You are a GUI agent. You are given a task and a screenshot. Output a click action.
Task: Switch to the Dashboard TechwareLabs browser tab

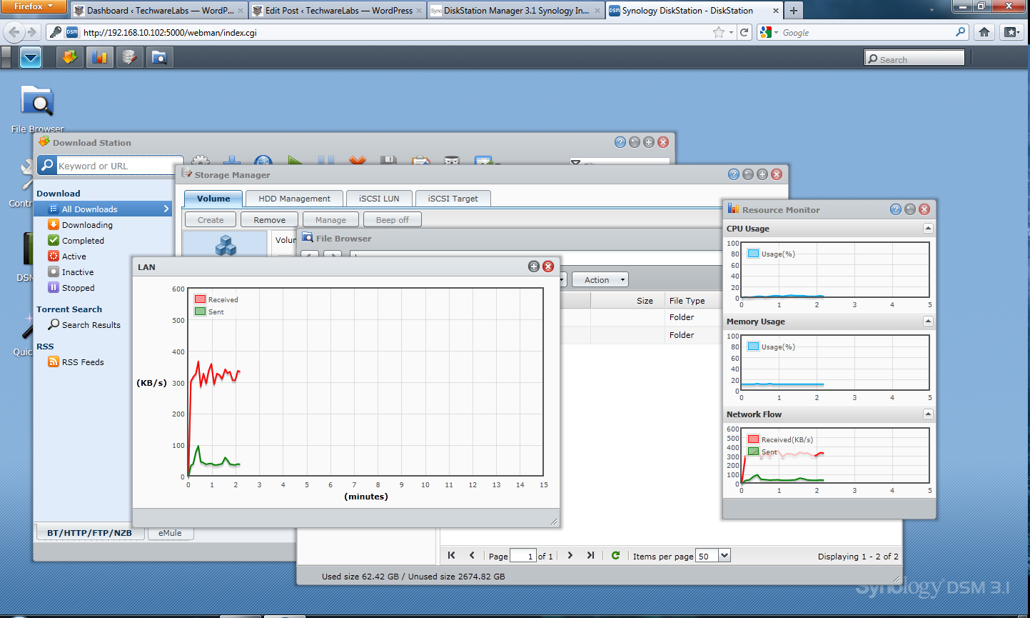159,10
